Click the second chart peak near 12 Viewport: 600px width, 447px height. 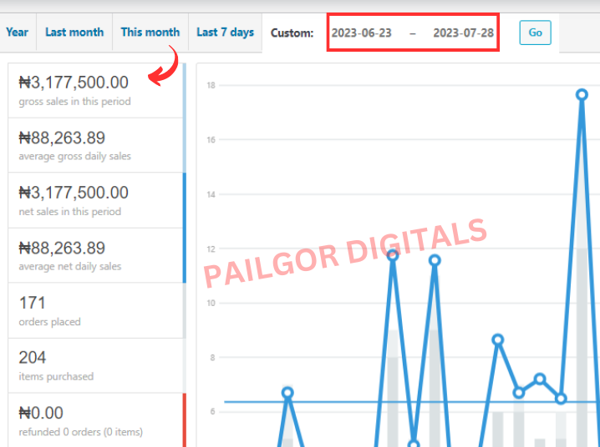pyautogui.click(x=435, y=260)
